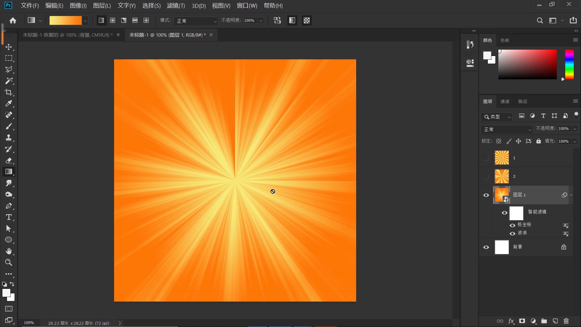This screenshot has width=581, height=327.
Task: Open the 文件(F) menu
Action: pos(30,5)
